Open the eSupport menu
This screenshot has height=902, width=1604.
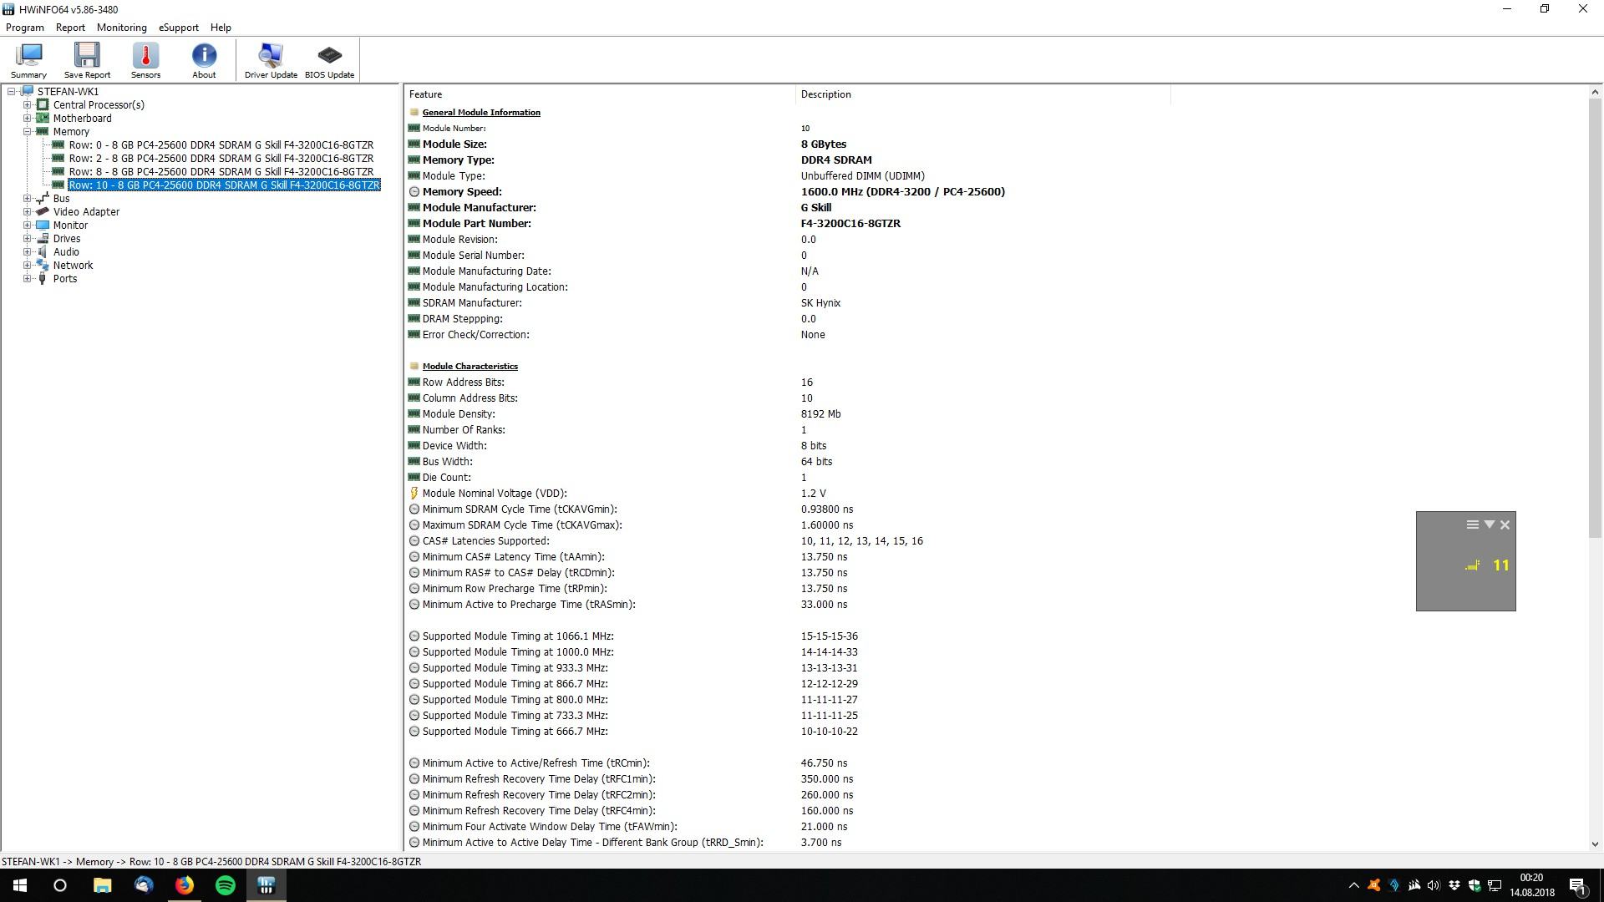(x=179, y=28)
